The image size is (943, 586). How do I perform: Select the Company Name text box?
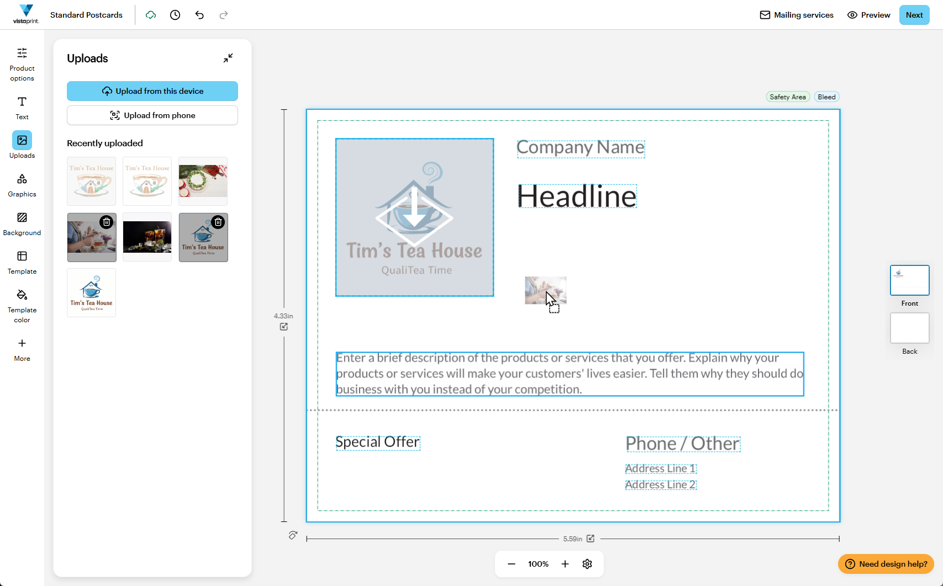581,148
